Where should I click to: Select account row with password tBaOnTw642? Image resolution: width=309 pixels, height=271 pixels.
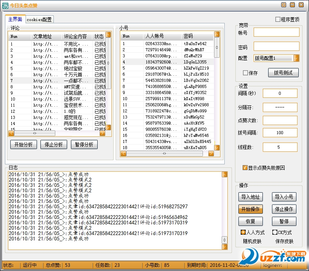[167, 44]
